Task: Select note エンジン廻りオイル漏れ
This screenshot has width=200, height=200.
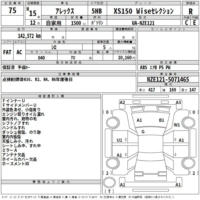Action: (23, 114)
